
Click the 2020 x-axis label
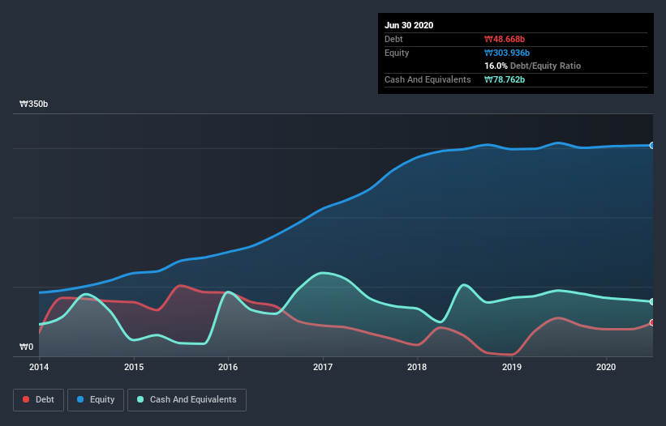tap(606, 367)
